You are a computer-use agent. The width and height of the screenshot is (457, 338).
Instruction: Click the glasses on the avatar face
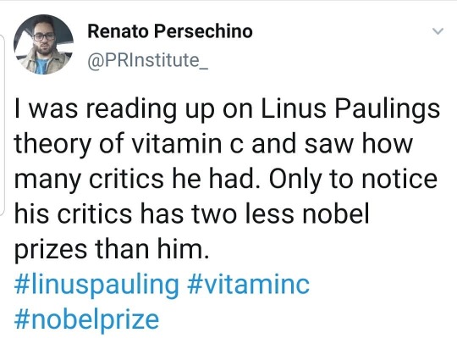pos(44,36)
